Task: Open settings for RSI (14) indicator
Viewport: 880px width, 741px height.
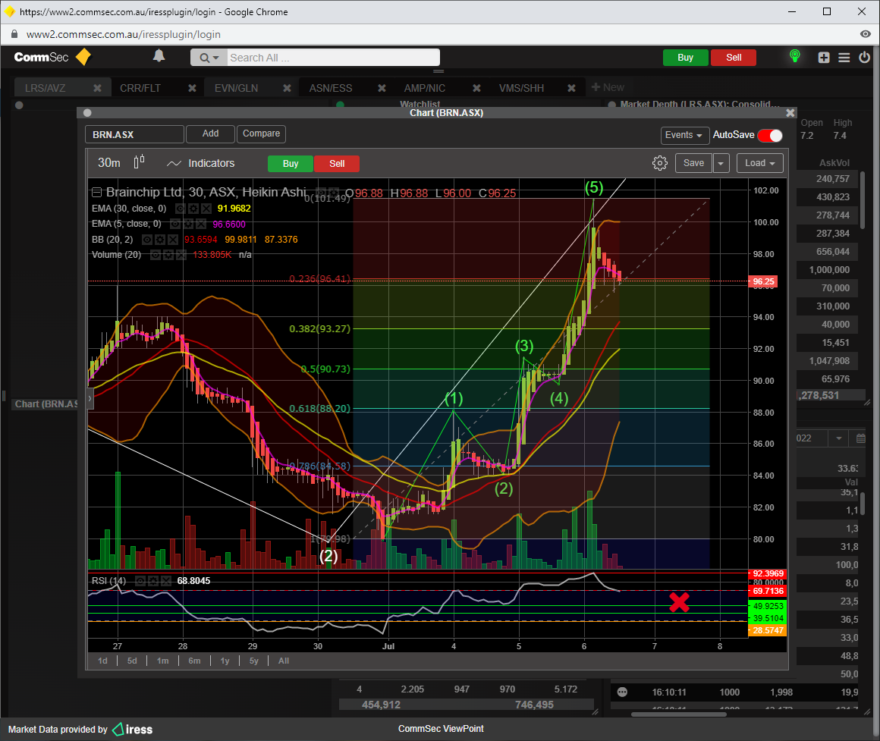Action: (x=152, y=580)
